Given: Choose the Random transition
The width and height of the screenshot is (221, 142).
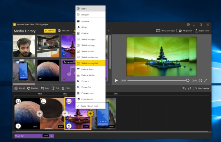Looking at the screenshot, I should (x=90, y=14).
